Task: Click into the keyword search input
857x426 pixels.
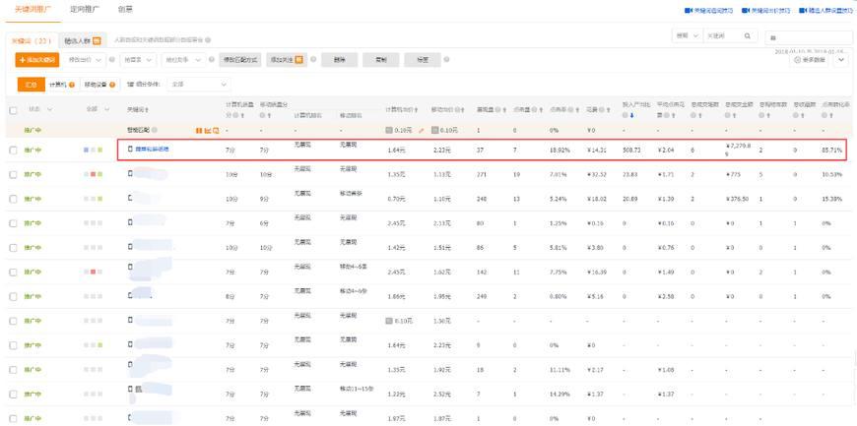Action: pos(723,36)
